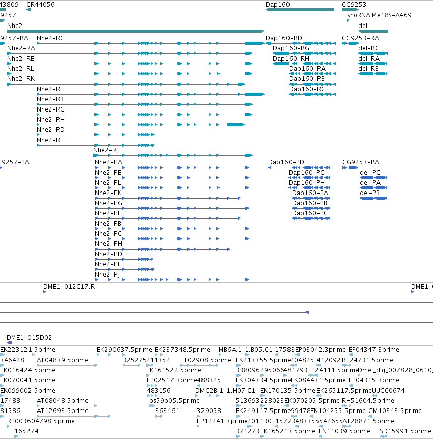This screenshot has height=439, width=433.
Task: Select the DME1-015D02 clone label
Action: (29, 338)
